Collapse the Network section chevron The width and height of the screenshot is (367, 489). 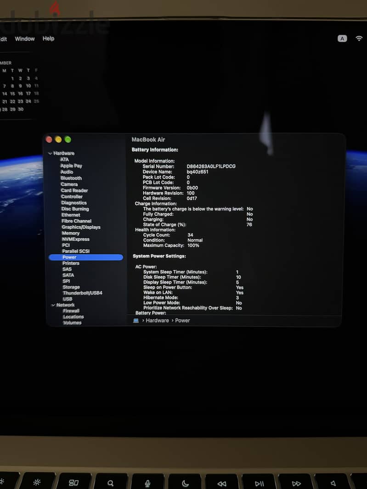click(x=53, y=305)
